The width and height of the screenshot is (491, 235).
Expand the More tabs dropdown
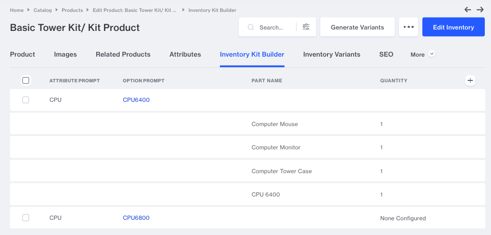point(423,54)
